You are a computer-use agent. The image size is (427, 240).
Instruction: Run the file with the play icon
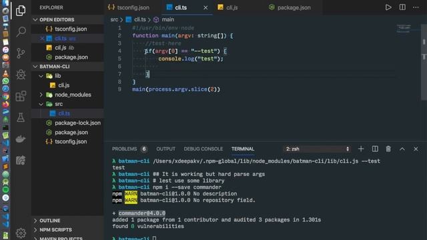[388, 7]
